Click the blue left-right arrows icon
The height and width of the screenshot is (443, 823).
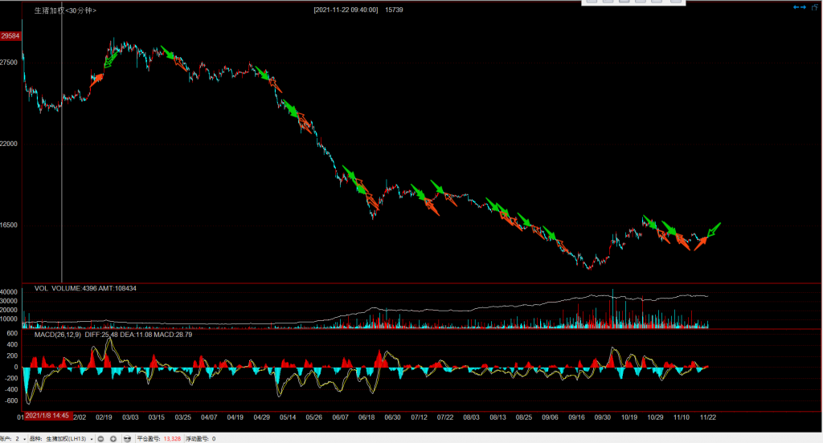800,7
